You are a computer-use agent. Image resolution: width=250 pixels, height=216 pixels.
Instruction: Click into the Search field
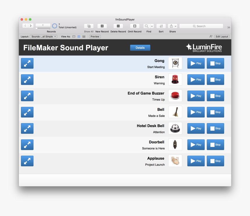(201, 26)
